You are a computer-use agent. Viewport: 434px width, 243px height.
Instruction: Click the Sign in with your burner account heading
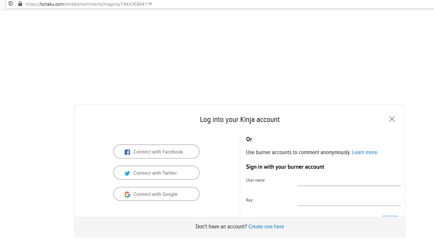point(285,167)
